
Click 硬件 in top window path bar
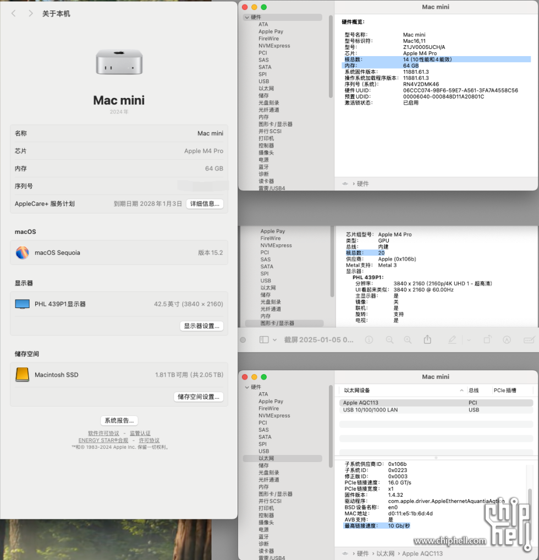pyautogui.click(x=363, y=184)
